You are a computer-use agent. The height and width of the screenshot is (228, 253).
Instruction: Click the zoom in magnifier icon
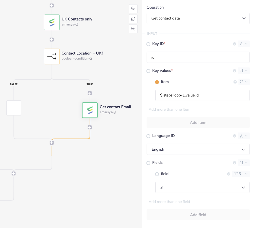[x=133, y=8]
